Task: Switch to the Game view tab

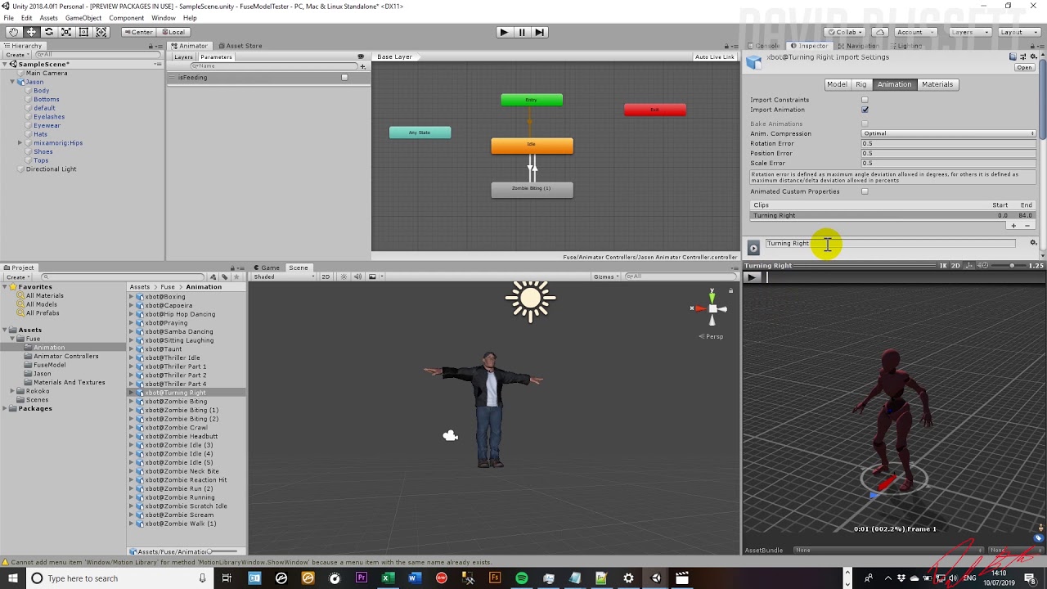Action: click(267, 268)
